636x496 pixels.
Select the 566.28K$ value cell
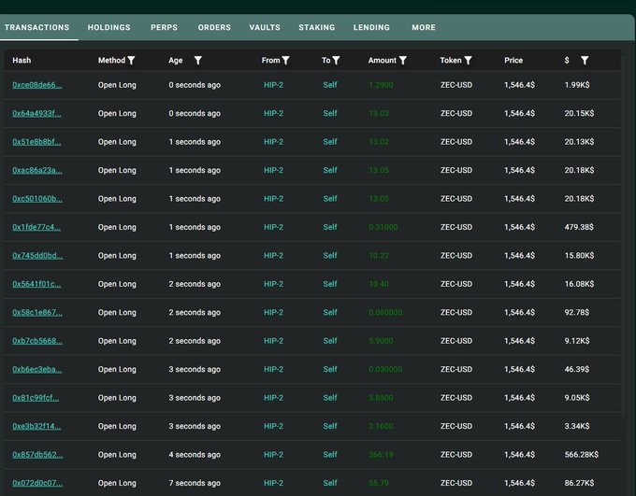tap(581, 455)
